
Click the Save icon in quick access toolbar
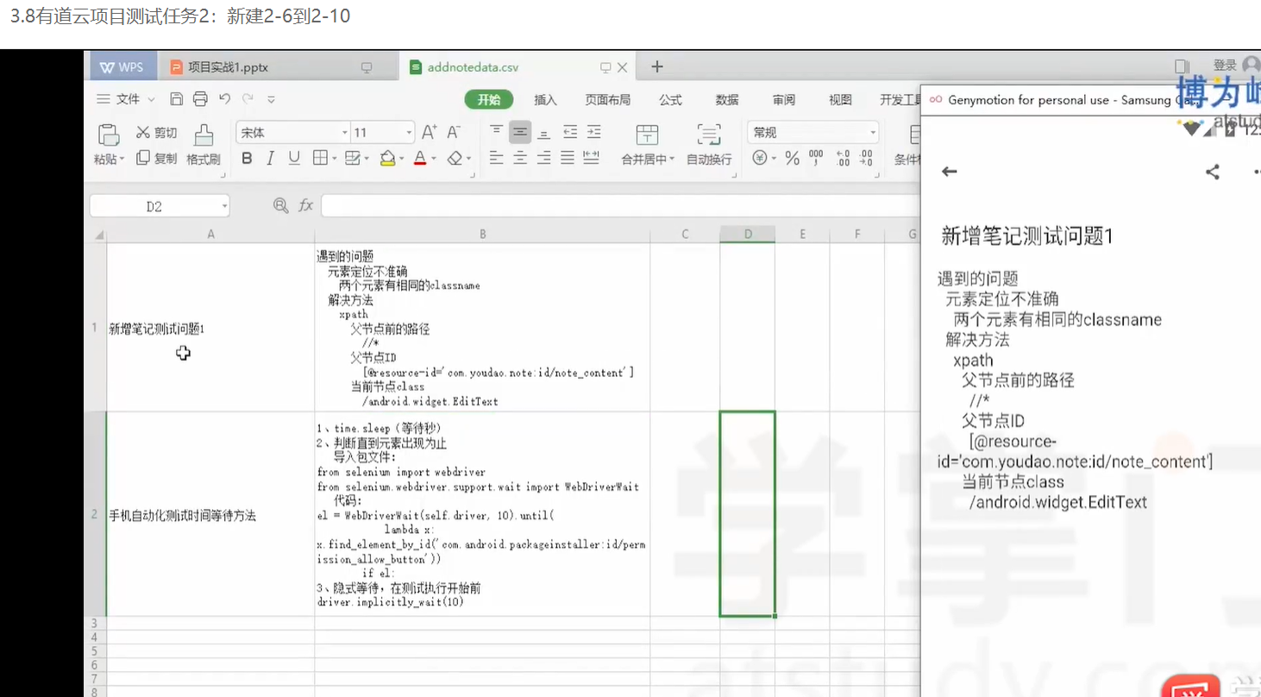click(x=177, y=99)
